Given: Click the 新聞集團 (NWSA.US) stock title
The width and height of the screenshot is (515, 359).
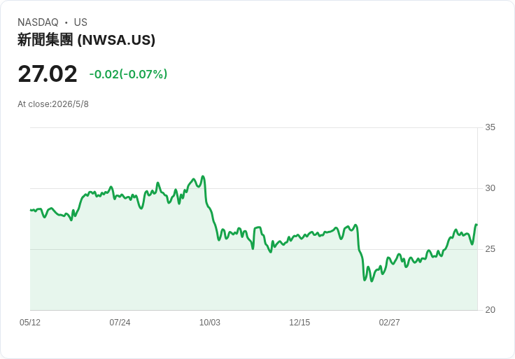Looking at the screenshot, I should click(x=86, y=40).
